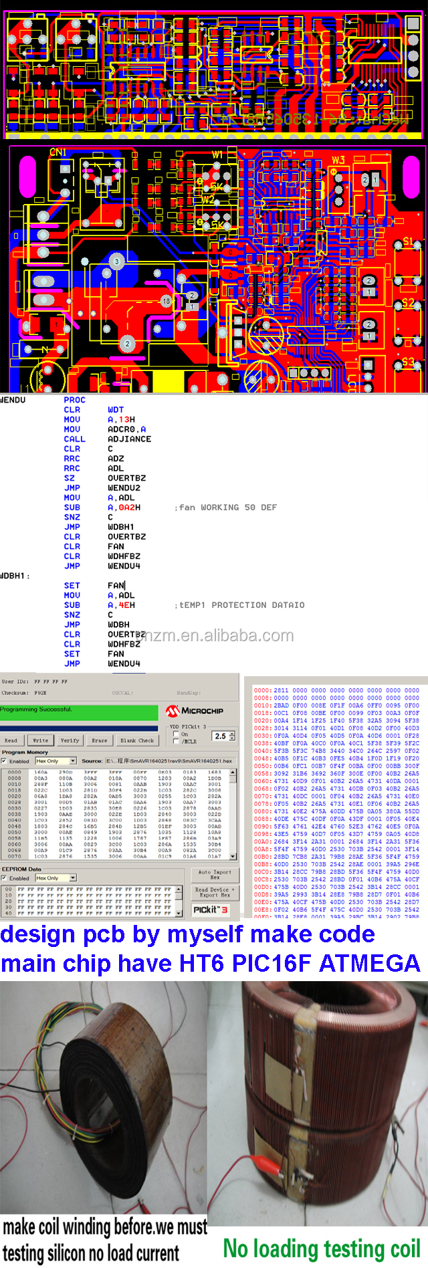Click the Program Memory scroll-up arrow
This screenshot has height=1268, width=428.
click(x=233, y=772)
